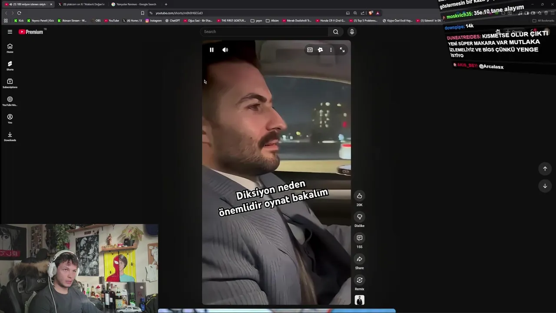Like the Short with 20K likes
Viewport: 556px width, 313px height.
[359, 196]
